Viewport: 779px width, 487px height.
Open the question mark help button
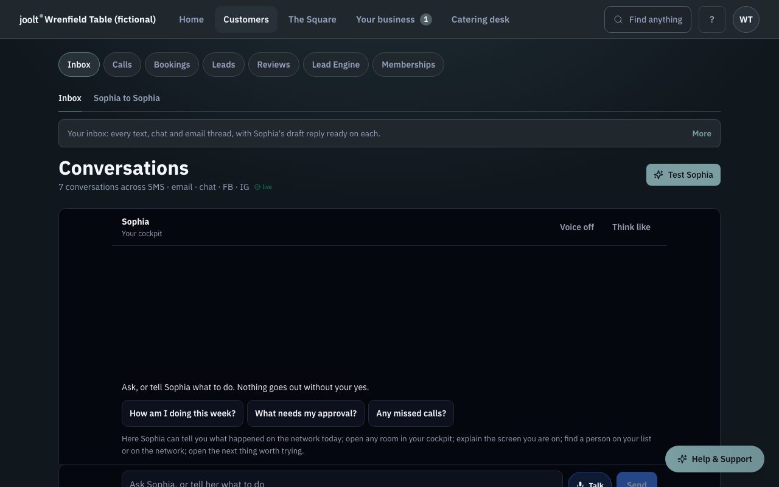point(712,19)
